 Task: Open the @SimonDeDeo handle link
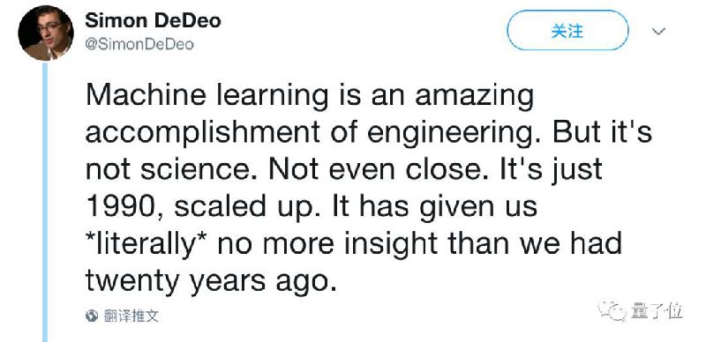click(x=139, y=45)
